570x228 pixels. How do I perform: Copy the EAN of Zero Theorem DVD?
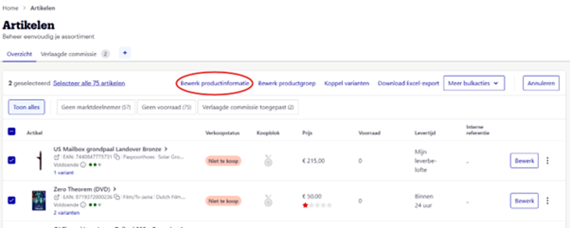click(x=116, y=197)
